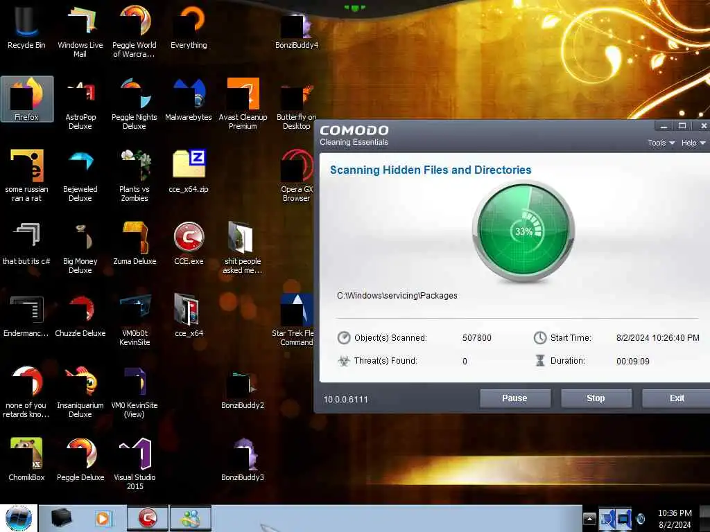The height and width of the screenshot is (532, 710).
Task: Select the Firefox desktop shortcut
Action: (x=27, y=99)
